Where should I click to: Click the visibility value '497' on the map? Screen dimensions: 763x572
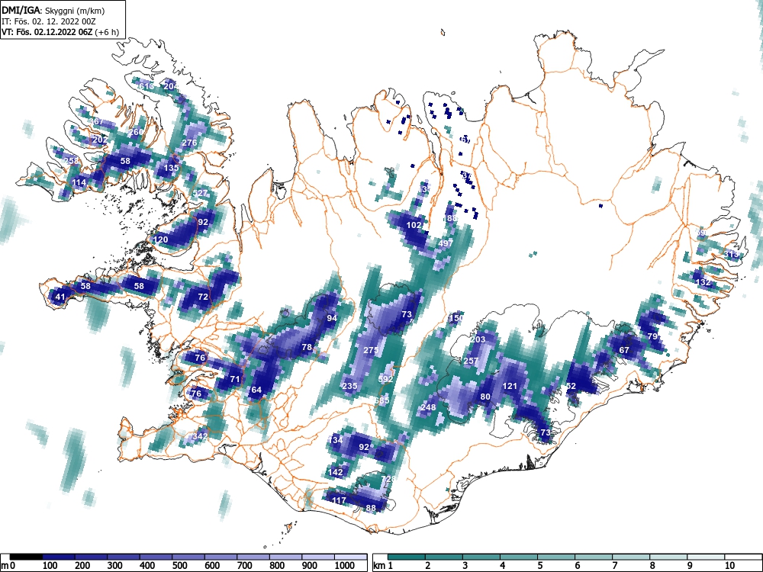point(446,243)
